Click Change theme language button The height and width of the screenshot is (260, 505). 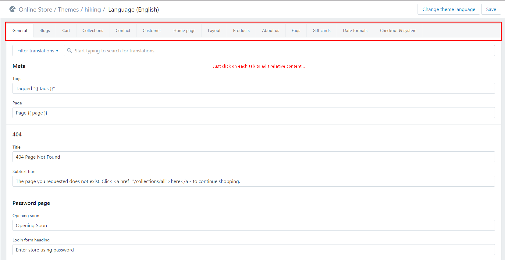(x=448, y=9)
